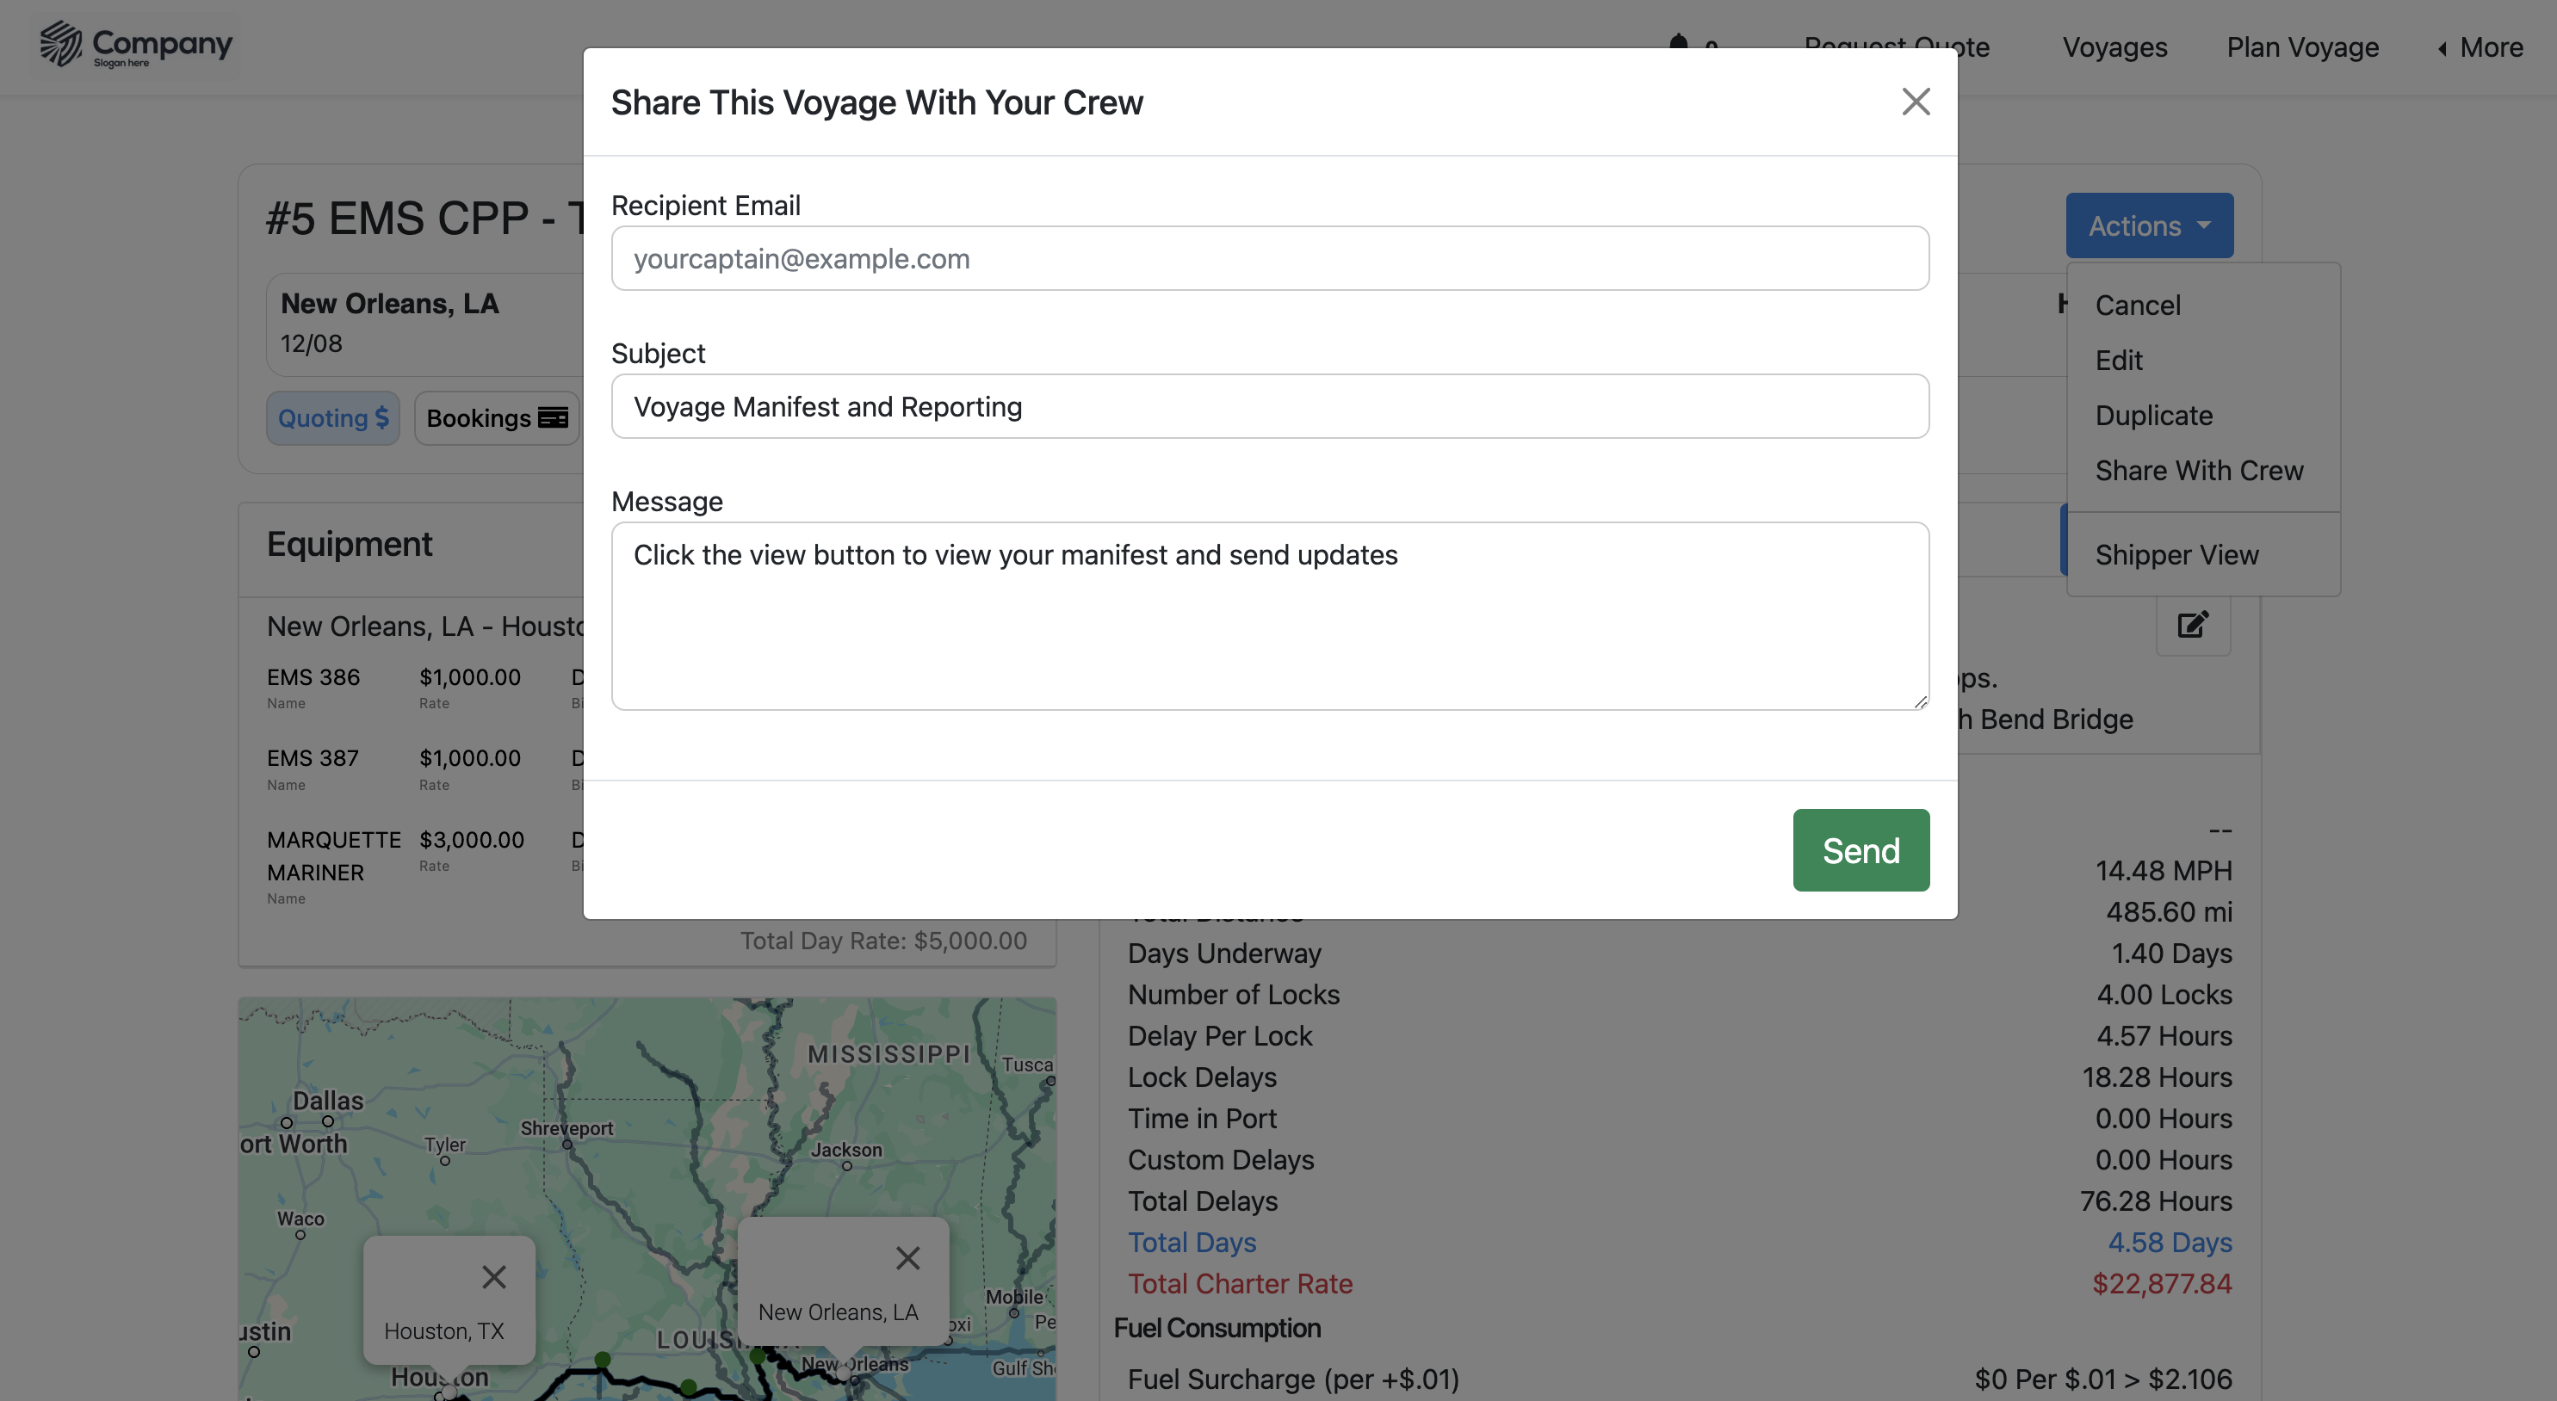Select Share With Crew menu option
The height and width of the screenshot is (1401, 2557).
click(x=2199, y=471)
